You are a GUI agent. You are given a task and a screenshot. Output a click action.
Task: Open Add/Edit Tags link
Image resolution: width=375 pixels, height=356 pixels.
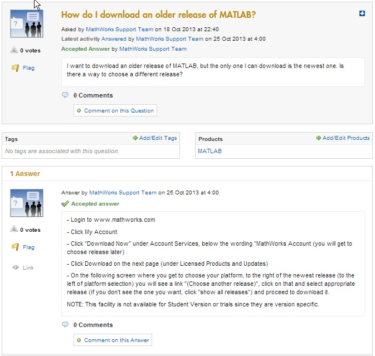point(155,138)
